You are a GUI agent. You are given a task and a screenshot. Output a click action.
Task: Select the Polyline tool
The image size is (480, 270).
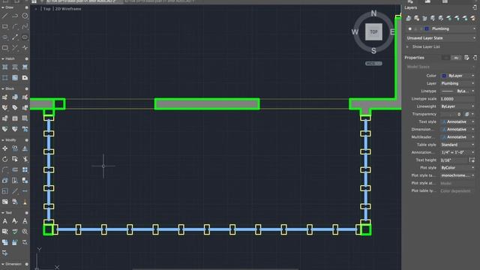pos(15,16)
